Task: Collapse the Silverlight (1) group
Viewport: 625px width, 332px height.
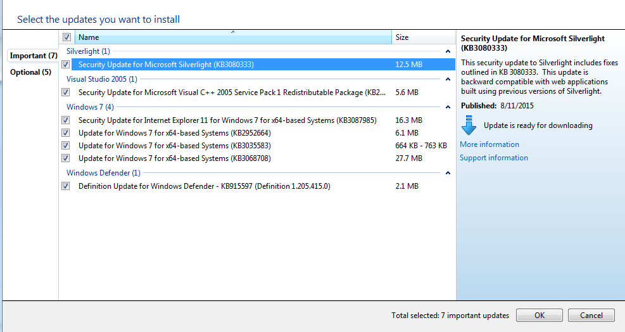Action: point(448,51)
